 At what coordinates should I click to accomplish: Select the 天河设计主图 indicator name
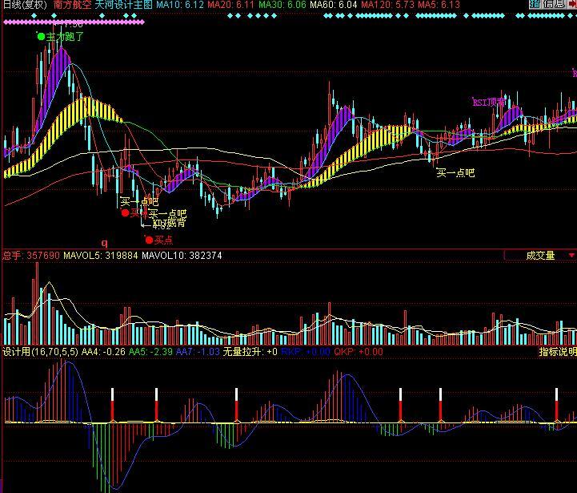124,5
